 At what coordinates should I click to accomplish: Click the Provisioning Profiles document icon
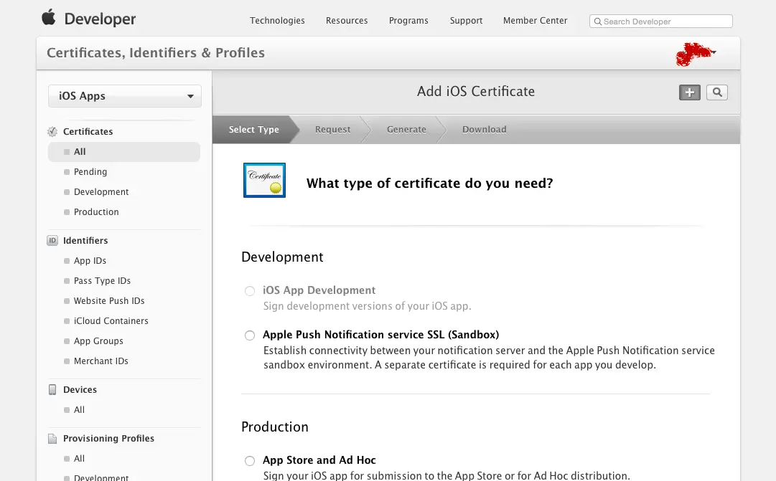tap(52, 439)
